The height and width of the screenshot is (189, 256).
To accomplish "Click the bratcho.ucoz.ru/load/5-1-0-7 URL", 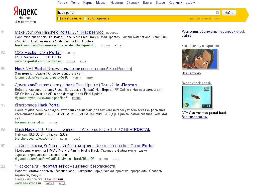I will coord(35,139).
